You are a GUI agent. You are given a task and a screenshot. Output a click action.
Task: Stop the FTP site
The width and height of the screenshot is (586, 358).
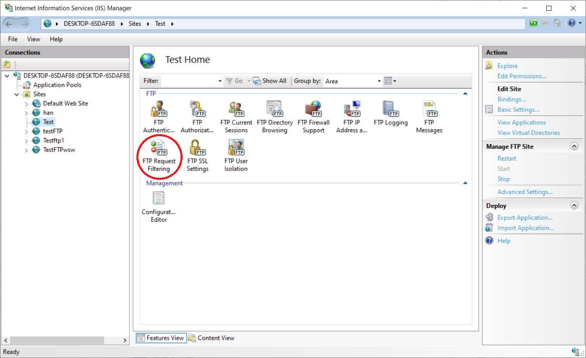click(x=503, y=179)
